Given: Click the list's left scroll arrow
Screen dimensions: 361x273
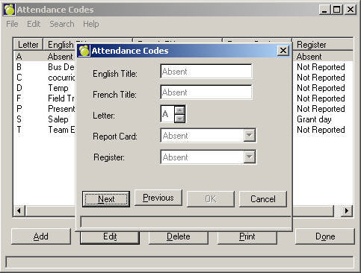Looking at the screenshot, I should coord(19,211).
